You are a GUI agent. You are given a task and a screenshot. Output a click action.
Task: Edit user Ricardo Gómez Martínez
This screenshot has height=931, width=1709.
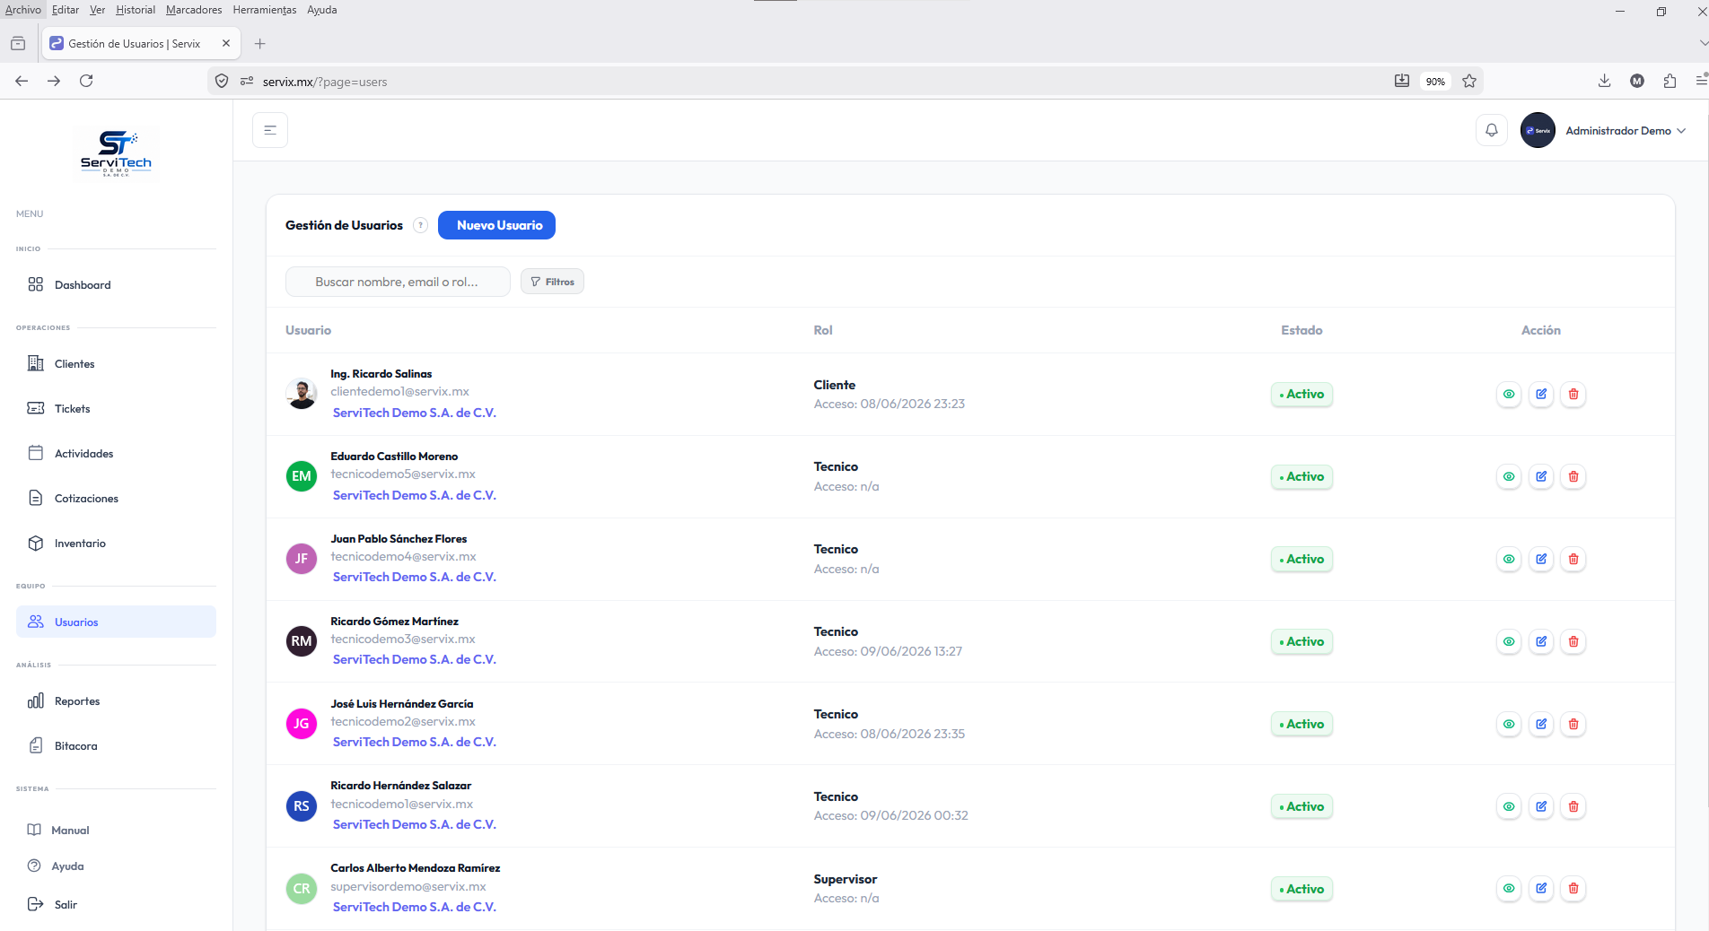[x=1541, y=641]
